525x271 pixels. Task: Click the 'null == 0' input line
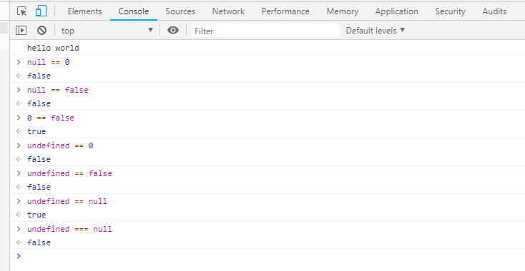click(x=49, y=62)
